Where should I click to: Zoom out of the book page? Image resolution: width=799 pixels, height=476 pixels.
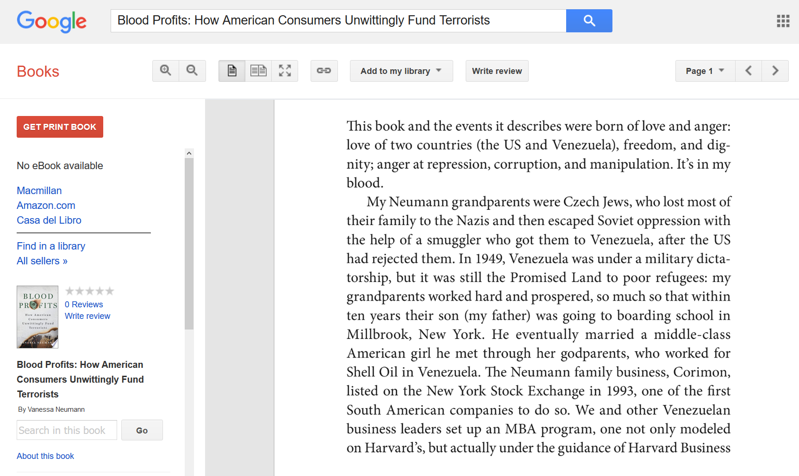click(x=192, y=71)
